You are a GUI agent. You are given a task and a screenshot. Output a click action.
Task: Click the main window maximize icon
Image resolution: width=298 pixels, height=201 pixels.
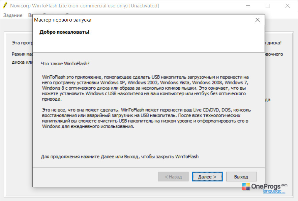tap(268, 6)
